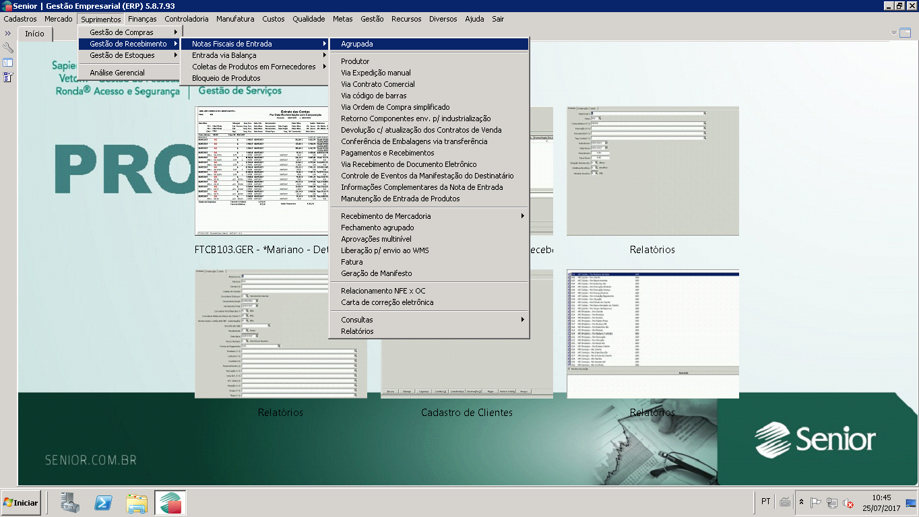Expand Gestão de Estoques submenu
Screen dimensions: 919x517
(130, 55)
